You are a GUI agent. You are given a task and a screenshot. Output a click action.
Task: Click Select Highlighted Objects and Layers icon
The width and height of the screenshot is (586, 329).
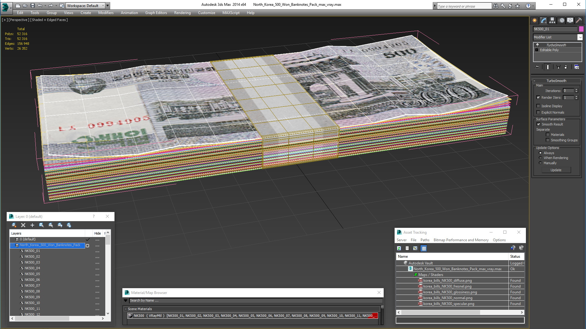click(42, 225)
